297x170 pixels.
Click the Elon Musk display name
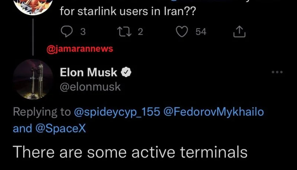88,72
